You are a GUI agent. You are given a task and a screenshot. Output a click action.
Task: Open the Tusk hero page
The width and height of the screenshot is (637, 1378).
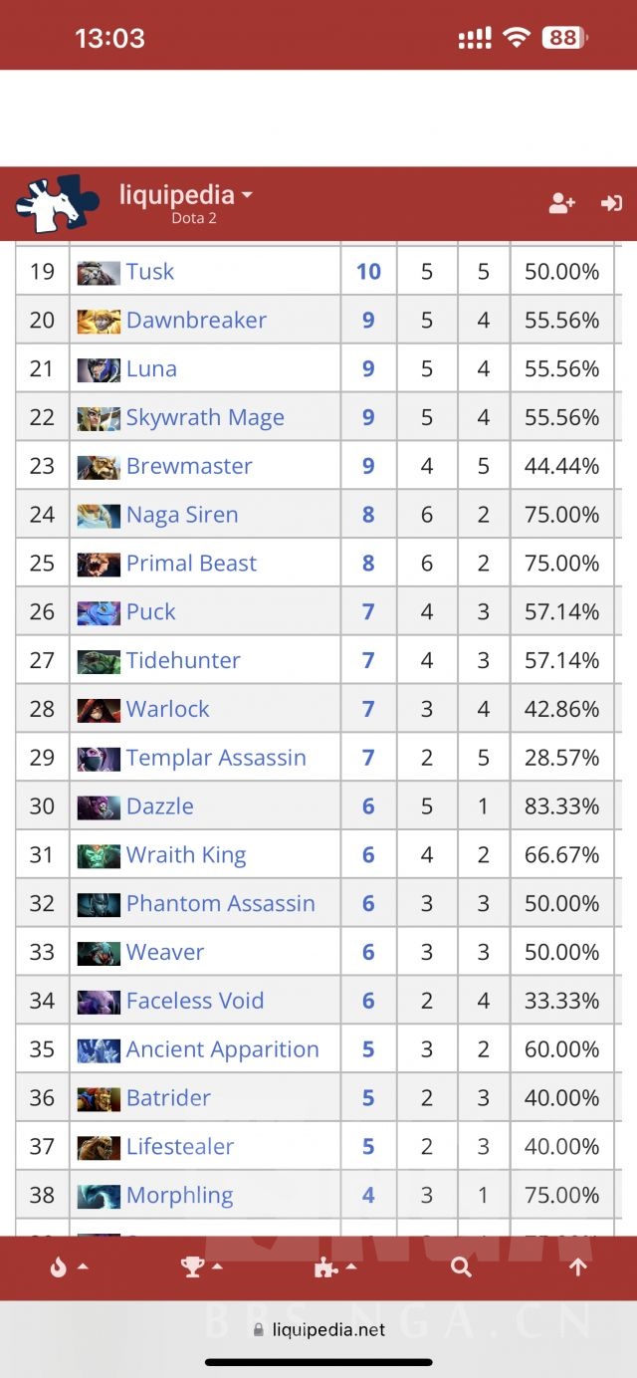click(x=149, y=271)
